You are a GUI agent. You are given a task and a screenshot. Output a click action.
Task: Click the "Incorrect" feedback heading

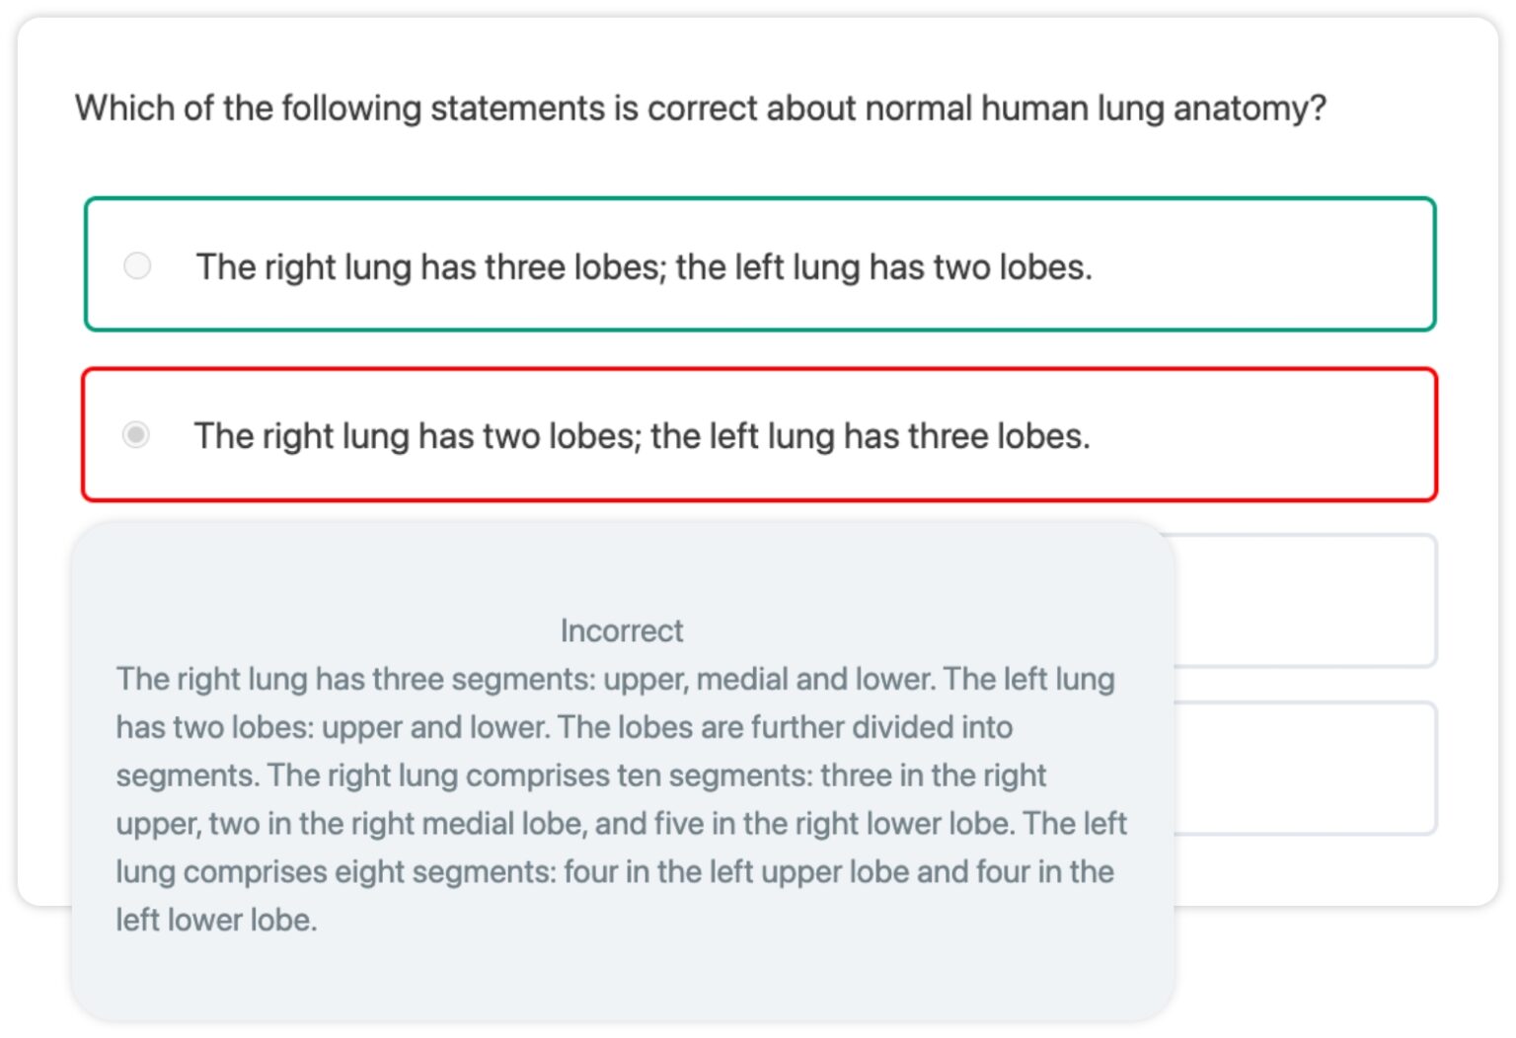pyautogui.click(x=622, y=630)
